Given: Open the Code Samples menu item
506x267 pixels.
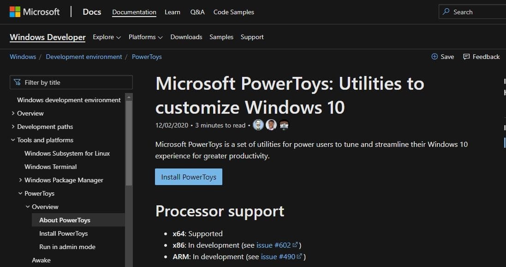Looking at the screenshot, I should pos(233,12).
